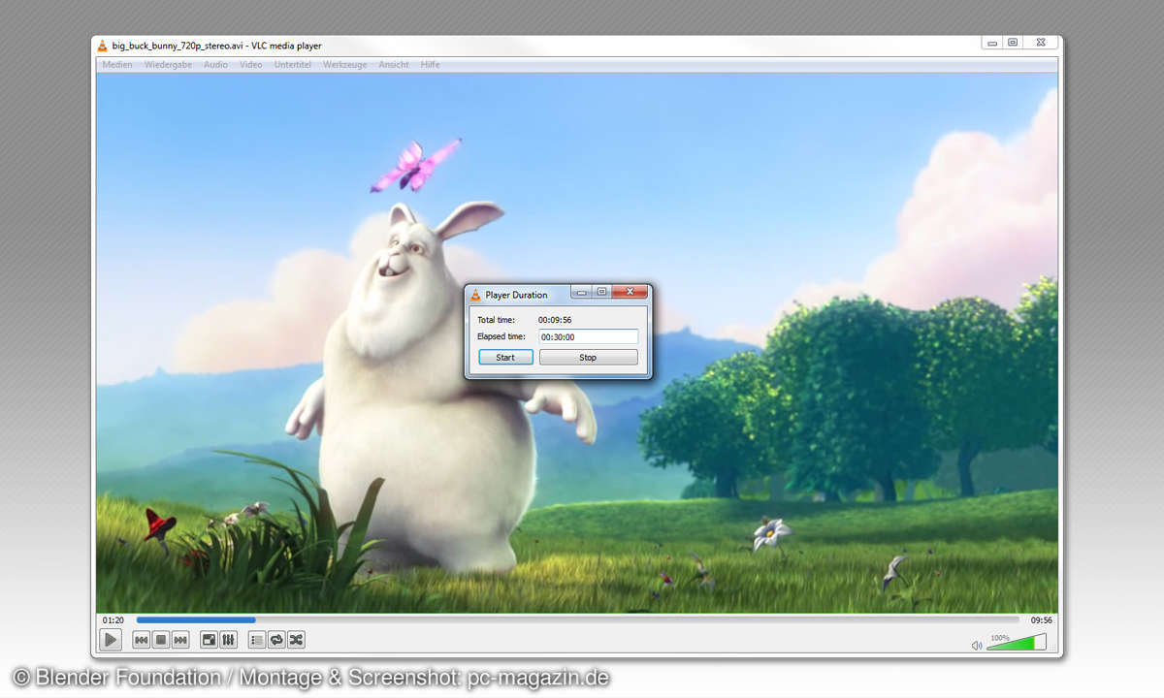1164x698 pixels.
Task: Open the Hilfe menu
Action: click(x=430, y=65)
